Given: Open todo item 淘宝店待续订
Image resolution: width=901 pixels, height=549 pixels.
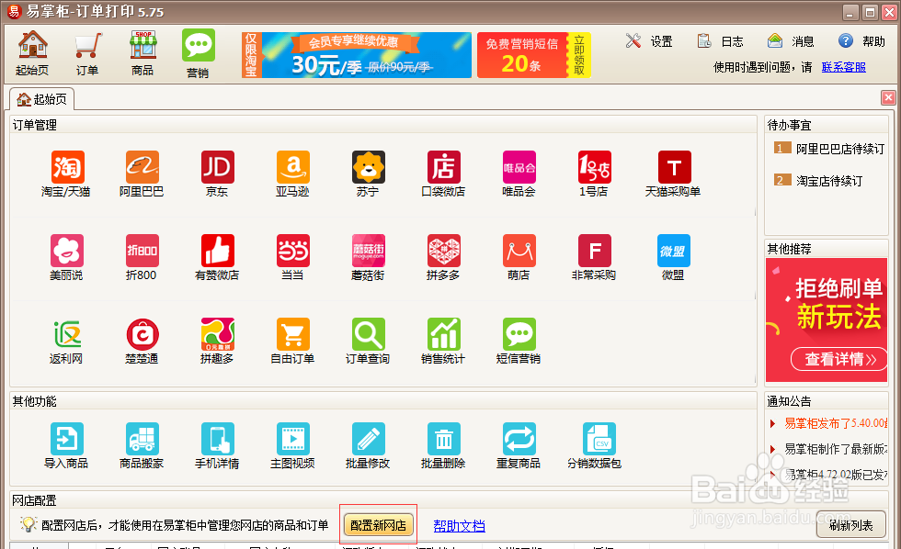Looking at the screenshot, I should [819, 181].
